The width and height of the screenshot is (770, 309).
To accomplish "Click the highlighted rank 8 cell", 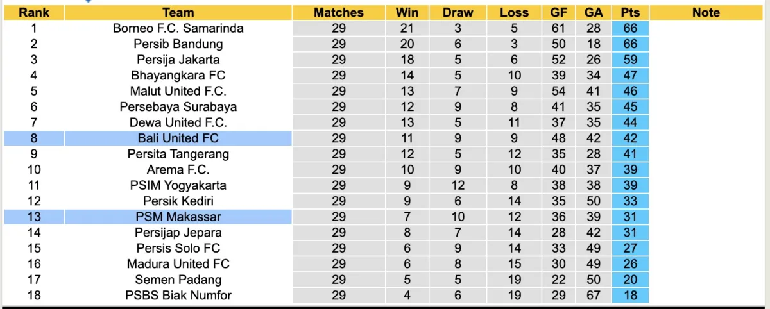I will click(x=33, y=138).
